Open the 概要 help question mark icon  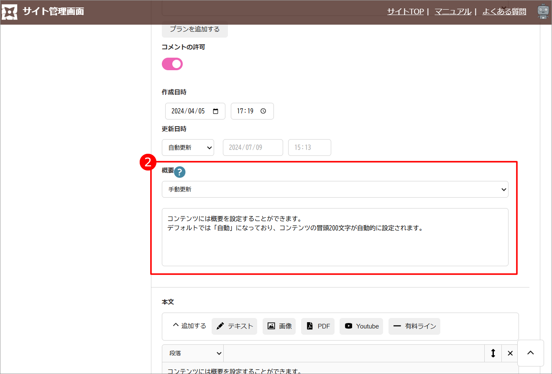pos(179,172)
